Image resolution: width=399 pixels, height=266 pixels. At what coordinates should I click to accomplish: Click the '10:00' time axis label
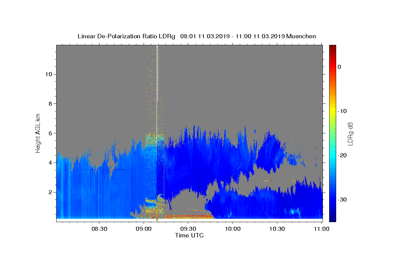[x=233, y=229]
